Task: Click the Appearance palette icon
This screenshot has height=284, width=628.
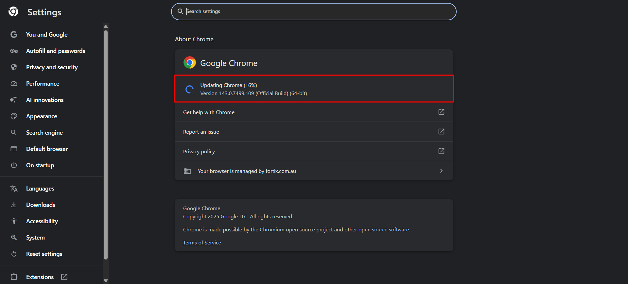Action: tap(14, 116)
